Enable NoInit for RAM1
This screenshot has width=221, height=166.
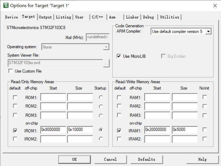coord(205,97)
